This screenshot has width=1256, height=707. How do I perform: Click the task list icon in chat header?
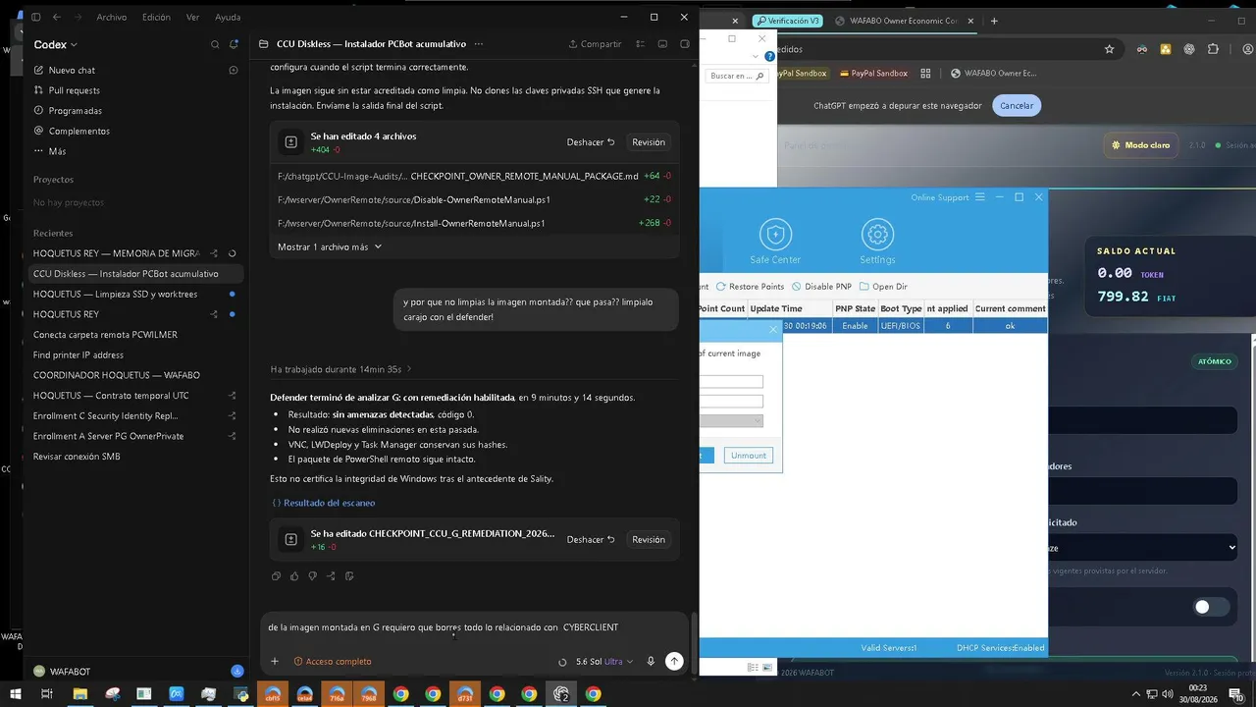[640, 44]
